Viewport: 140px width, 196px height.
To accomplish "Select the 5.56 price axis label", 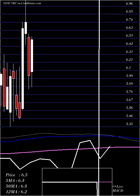I will pyautogui.click(x=129, y=108).
